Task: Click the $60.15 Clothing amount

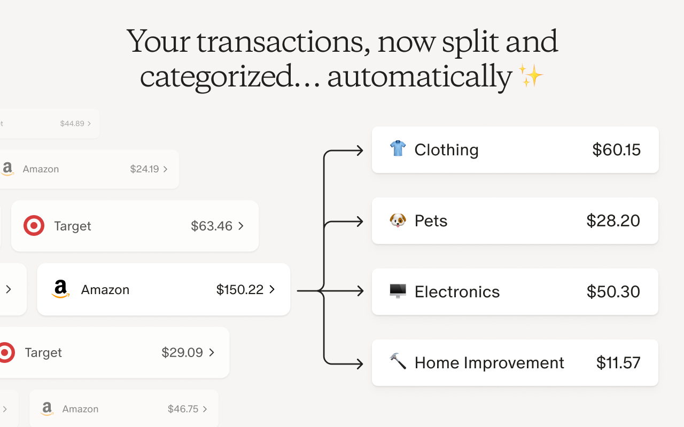Action: [616, 150]
